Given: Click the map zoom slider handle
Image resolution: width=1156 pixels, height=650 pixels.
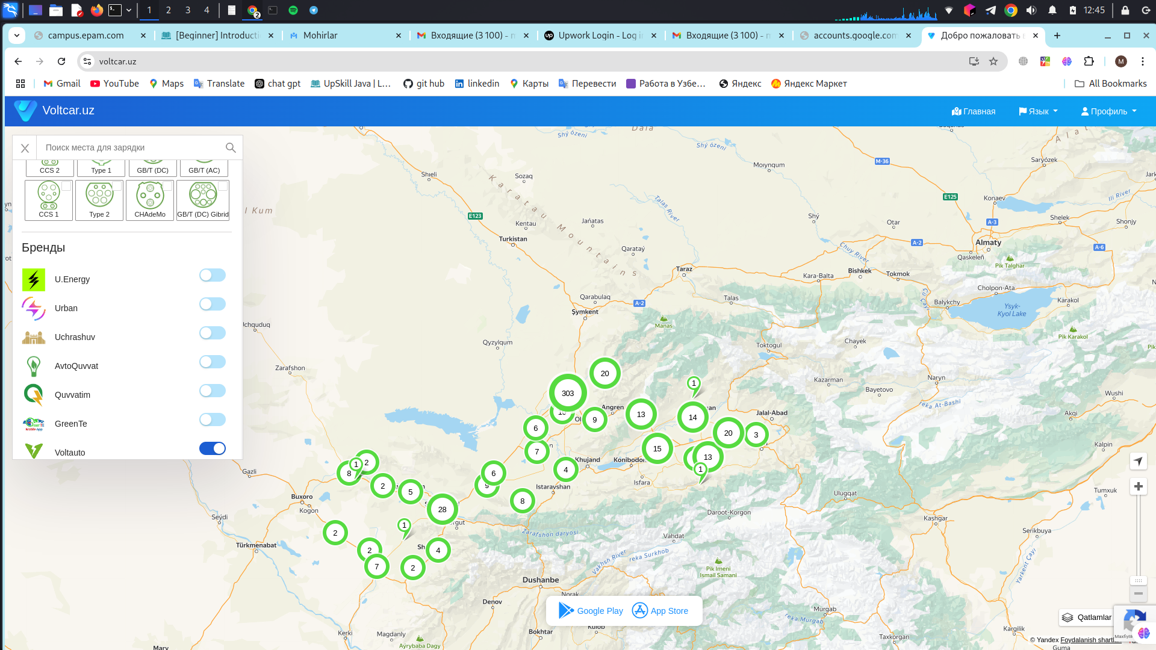Looking at the screenshot, I should pyautogui.click(x=1138, y=581).
